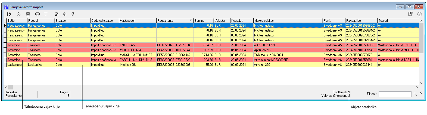Click the horizontal scrollbar thumb
Viewport: 427px width, 115px height.
pos(10,87)
